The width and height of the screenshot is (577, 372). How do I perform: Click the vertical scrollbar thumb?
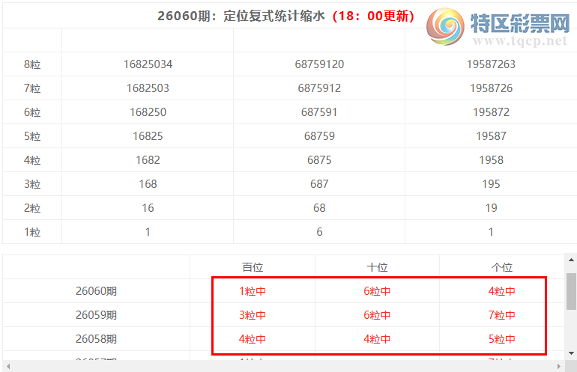(x=571, y=291)
